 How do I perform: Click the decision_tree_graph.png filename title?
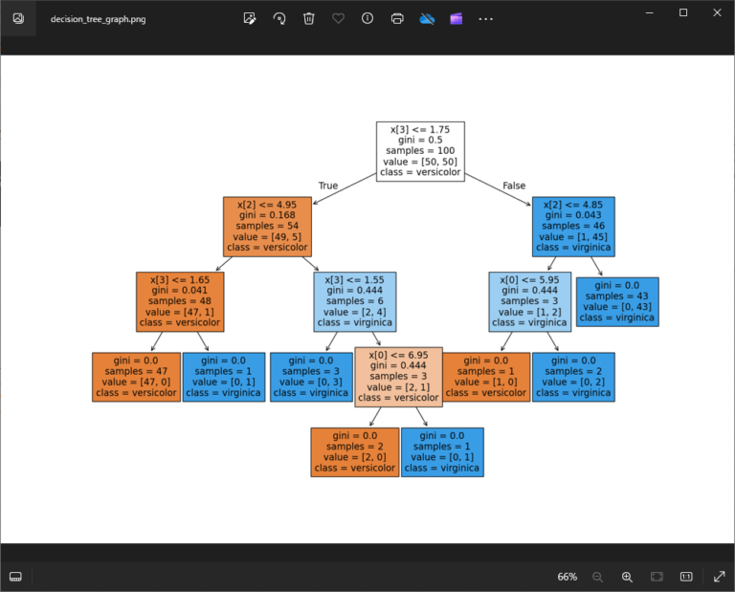pos(99,18)
